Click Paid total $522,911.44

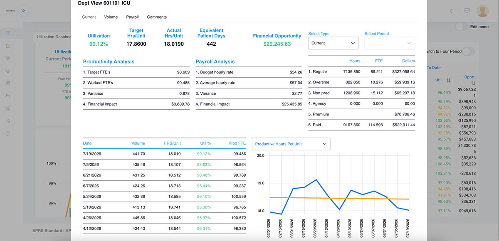(x=403, y=125)
